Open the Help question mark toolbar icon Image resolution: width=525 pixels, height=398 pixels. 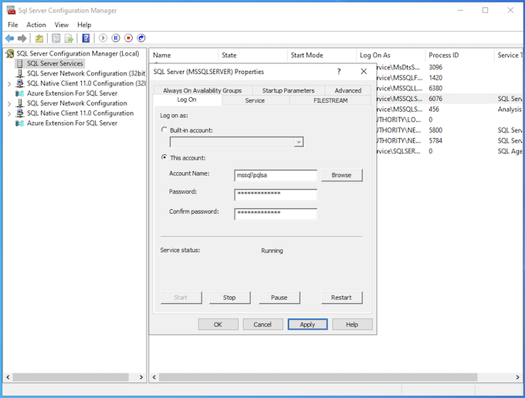click(86, 38)
